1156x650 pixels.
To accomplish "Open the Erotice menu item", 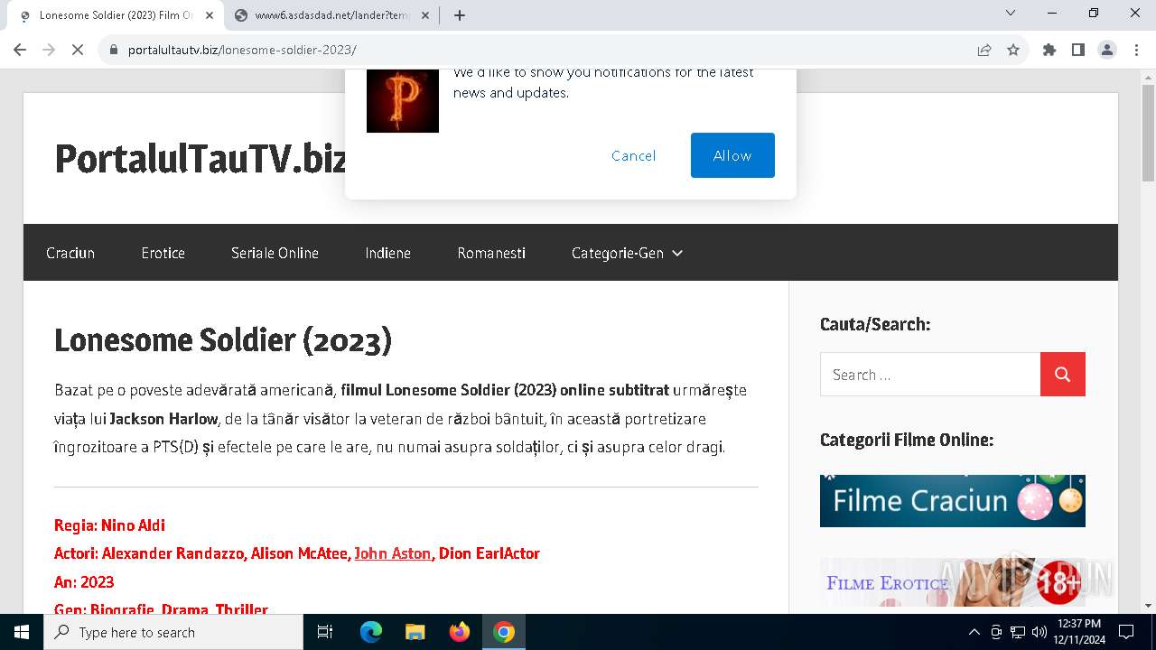I will pyautogui.click(x=163, y=253).
